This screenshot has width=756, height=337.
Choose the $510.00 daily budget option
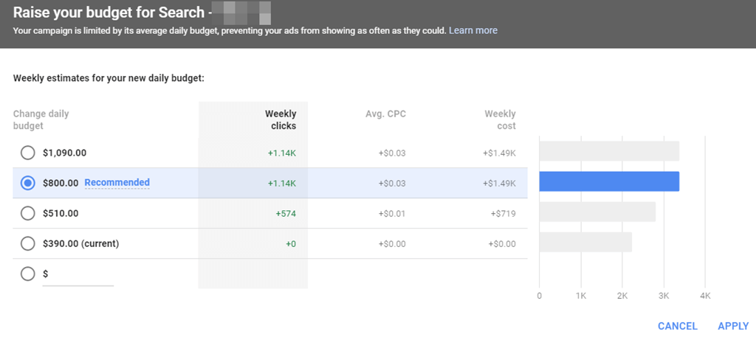point(28,213)
